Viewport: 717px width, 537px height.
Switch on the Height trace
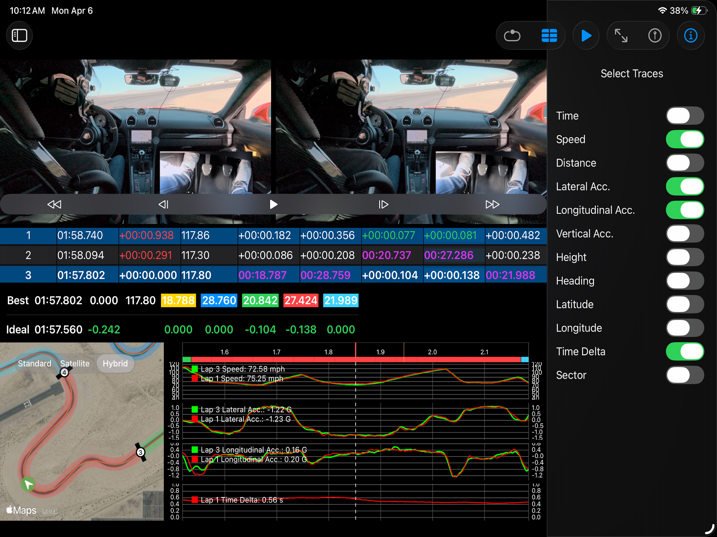[x=685, y=257]
